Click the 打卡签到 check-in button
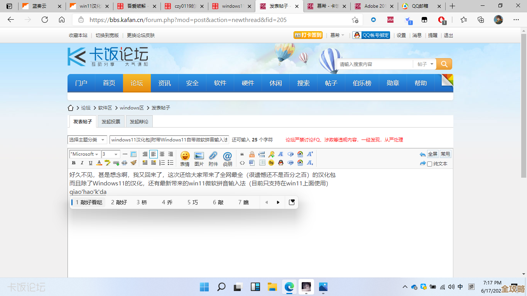The height and width of the screenshot is (296, 527). (x=307, y=35)
